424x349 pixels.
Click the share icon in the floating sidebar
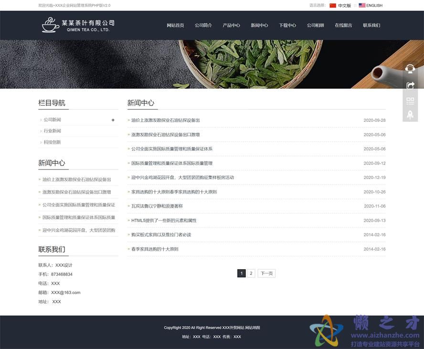[x=410, y=85]
